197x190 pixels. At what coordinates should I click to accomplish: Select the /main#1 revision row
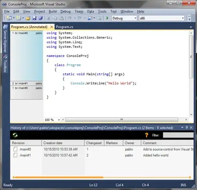tap(102, 155)
